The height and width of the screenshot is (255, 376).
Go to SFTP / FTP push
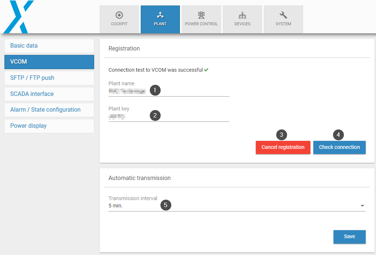coord(49,78)
